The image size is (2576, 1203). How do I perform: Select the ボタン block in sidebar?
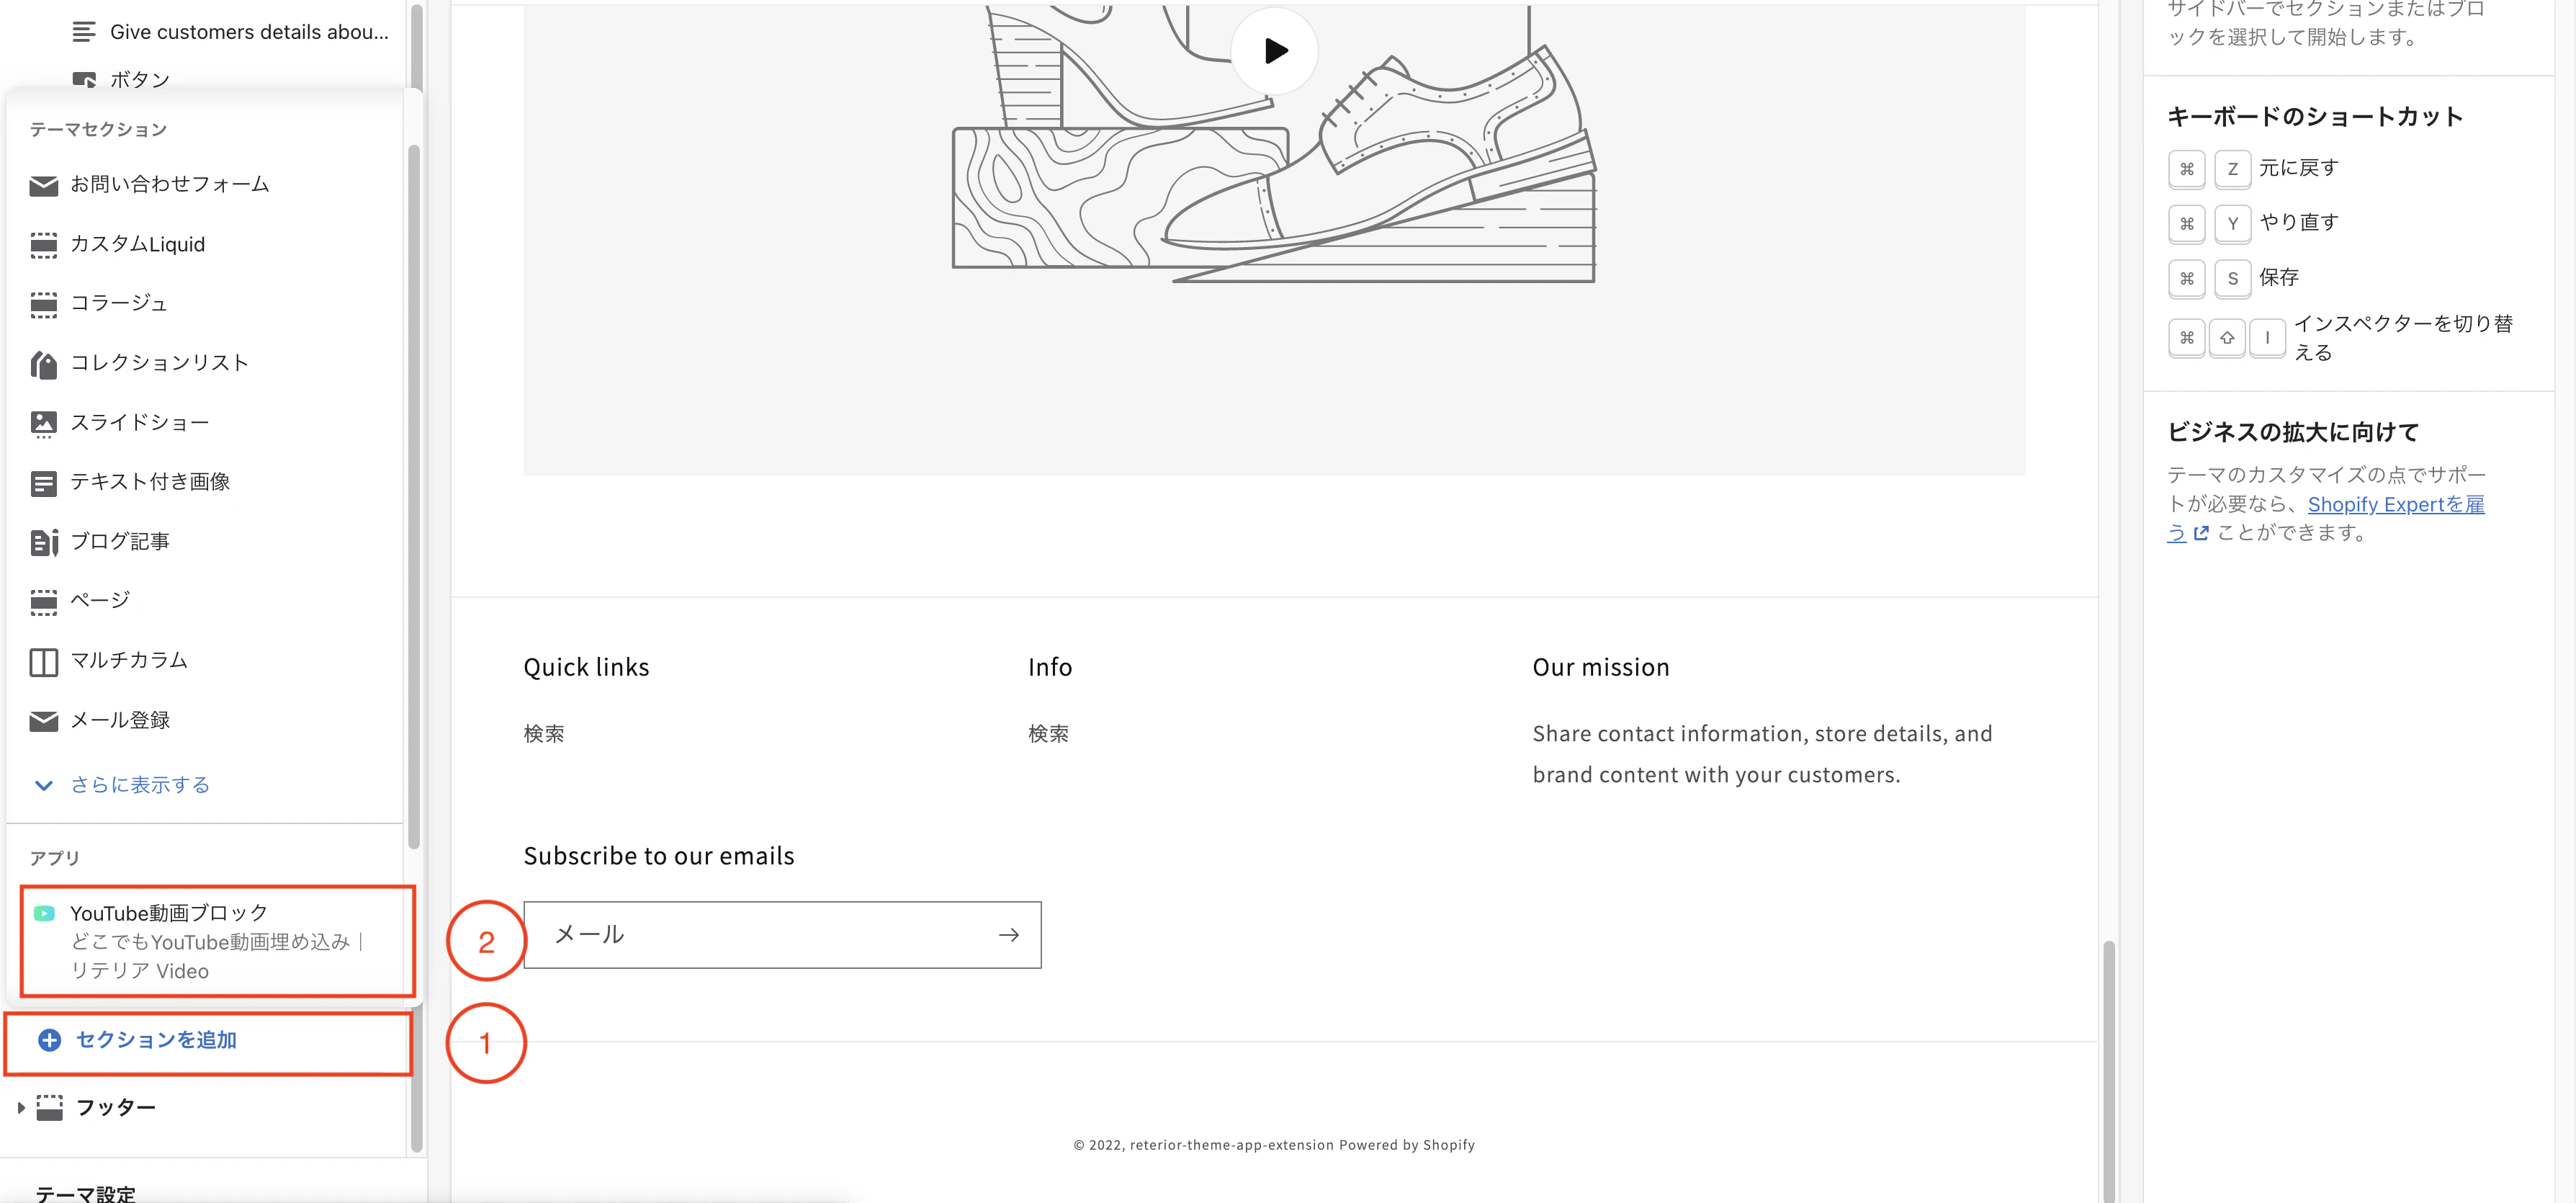click(139, 79)
